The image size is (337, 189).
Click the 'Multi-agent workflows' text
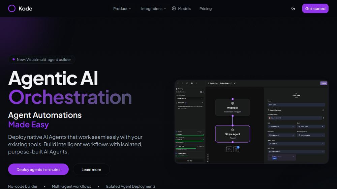click(71, 186)
